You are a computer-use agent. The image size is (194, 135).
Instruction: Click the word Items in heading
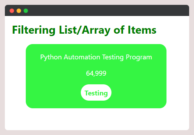(x=142, y=30)
